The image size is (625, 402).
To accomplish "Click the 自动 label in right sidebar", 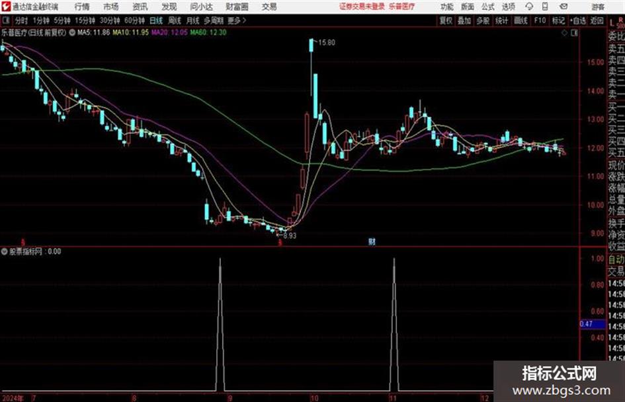I will tap(616, 259).
